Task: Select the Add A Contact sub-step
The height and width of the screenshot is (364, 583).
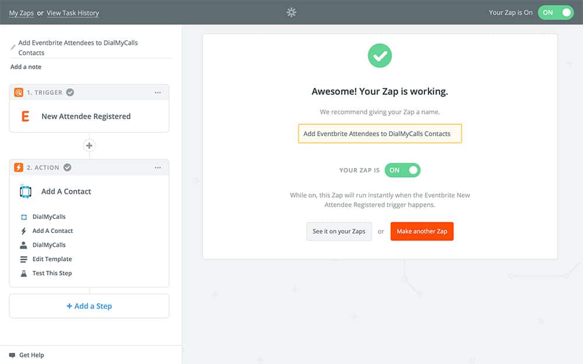Action: (x=52, y=231)
